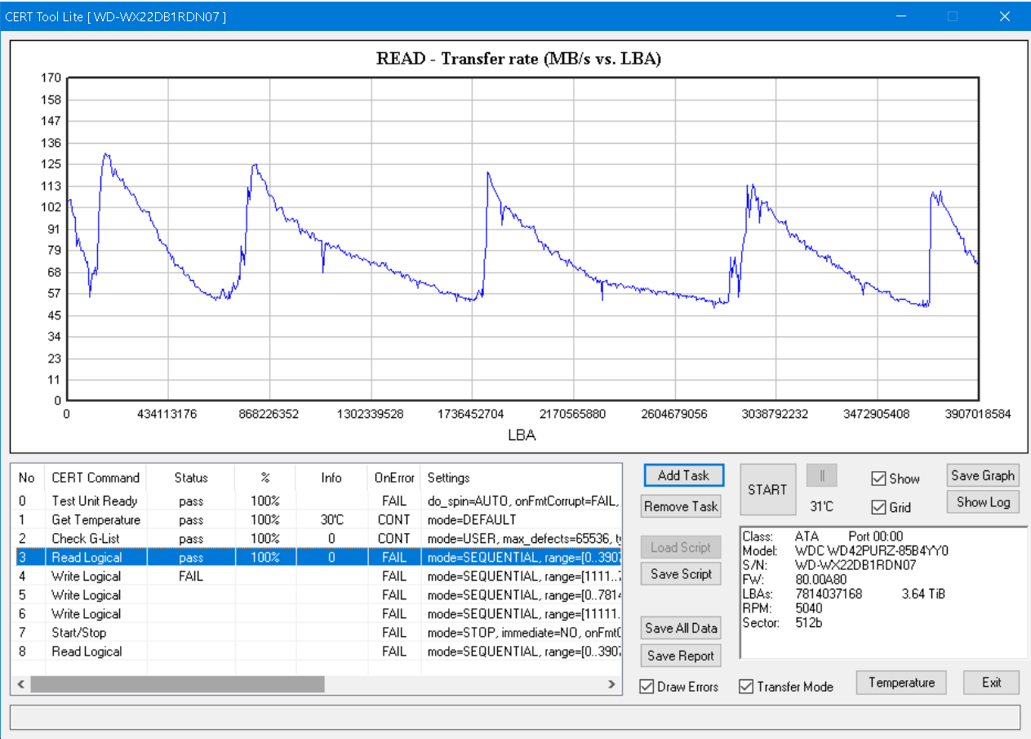Click the Exit button

coord(991,683)
